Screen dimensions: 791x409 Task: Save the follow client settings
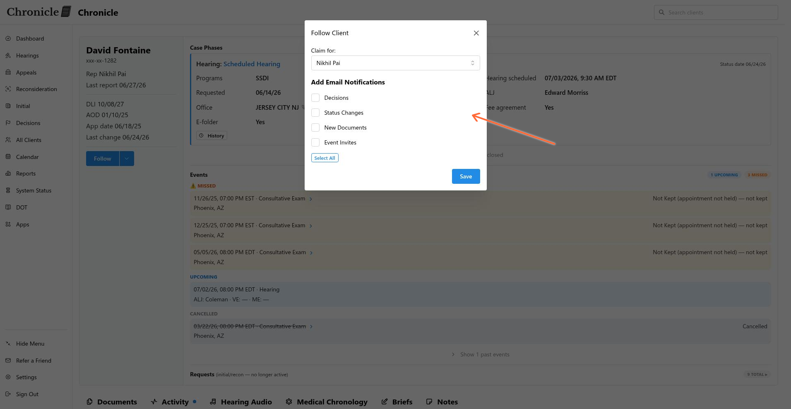(466, 176)
